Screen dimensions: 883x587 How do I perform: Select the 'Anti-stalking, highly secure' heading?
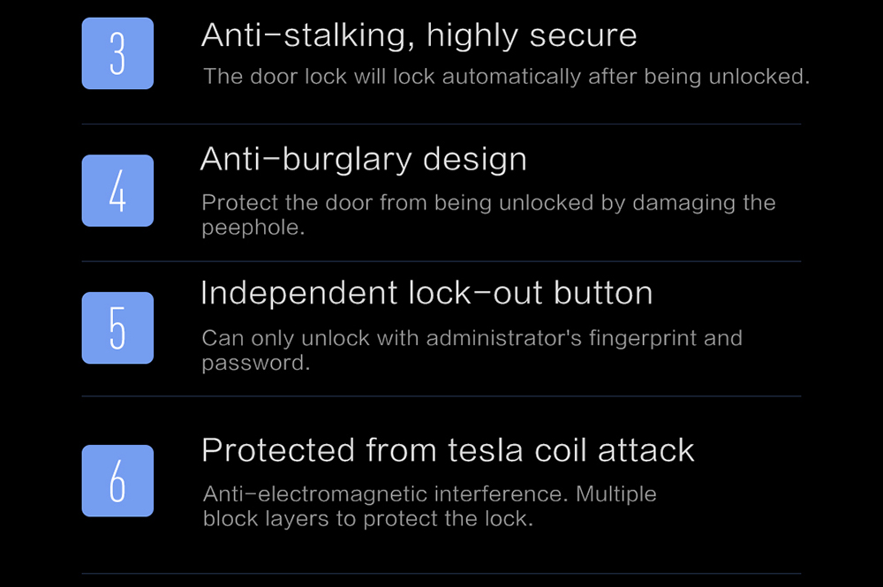pos(419,36)
